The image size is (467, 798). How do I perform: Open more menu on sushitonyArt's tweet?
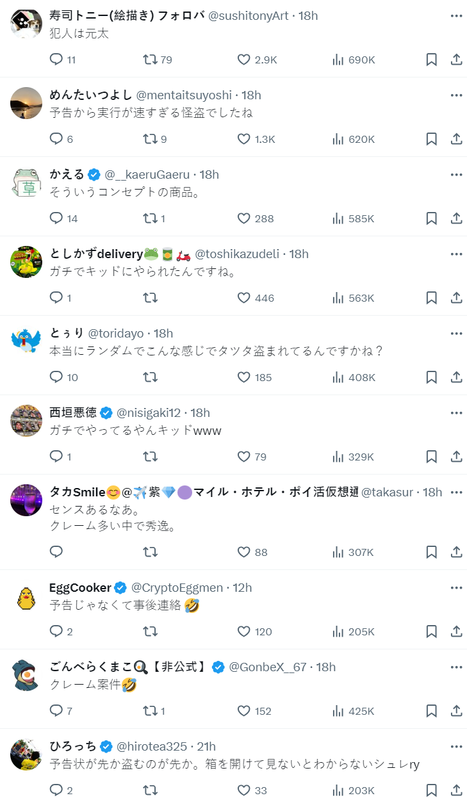456,15
